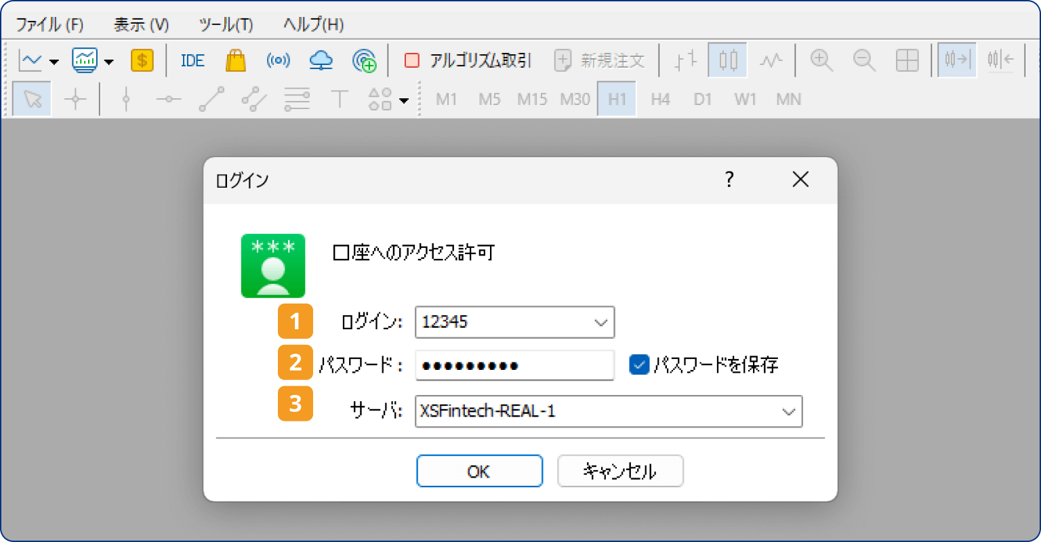Image resolution: width=1041 pixels, height=542 pixels.
Task: Confirm login with OK button
Action: tap(479, 471)
